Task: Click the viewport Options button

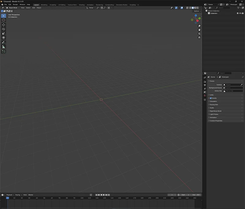Action: click(x=197, y=11)
